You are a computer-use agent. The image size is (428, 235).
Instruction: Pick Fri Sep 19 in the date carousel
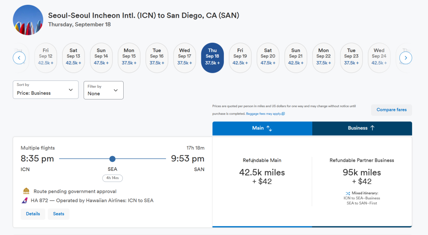pos(240,58)
